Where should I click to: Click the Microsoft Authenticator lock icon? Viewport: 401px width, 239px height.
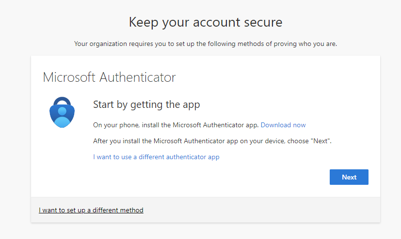tap(62, 112)
